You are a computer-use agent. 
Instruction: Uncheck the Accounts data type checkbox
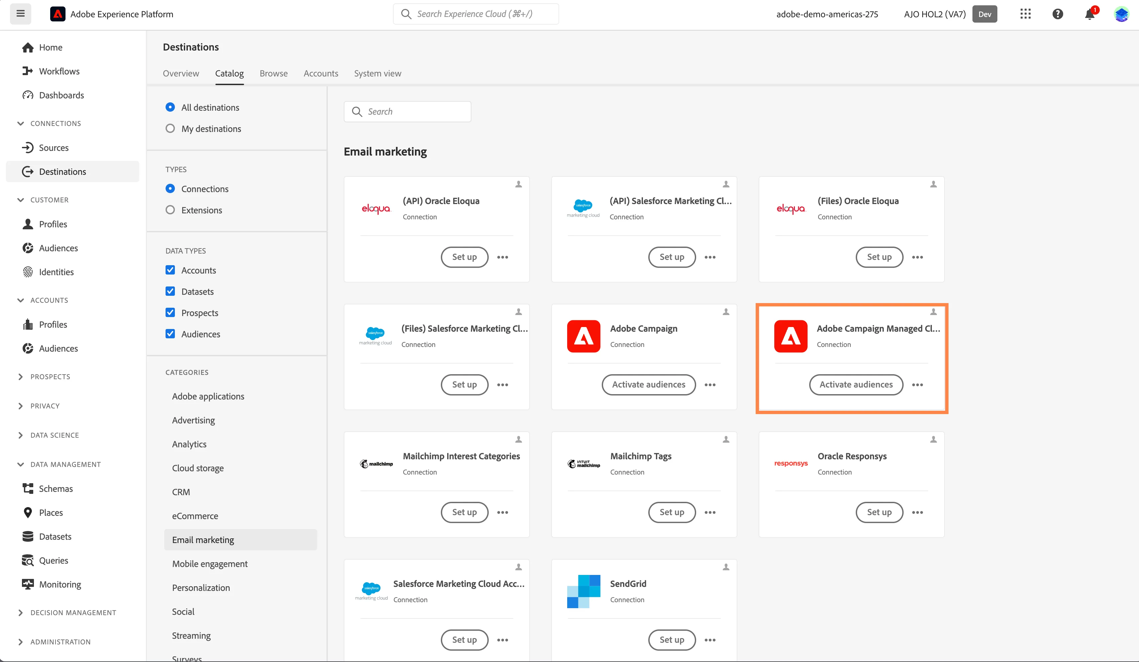(170, 270)
